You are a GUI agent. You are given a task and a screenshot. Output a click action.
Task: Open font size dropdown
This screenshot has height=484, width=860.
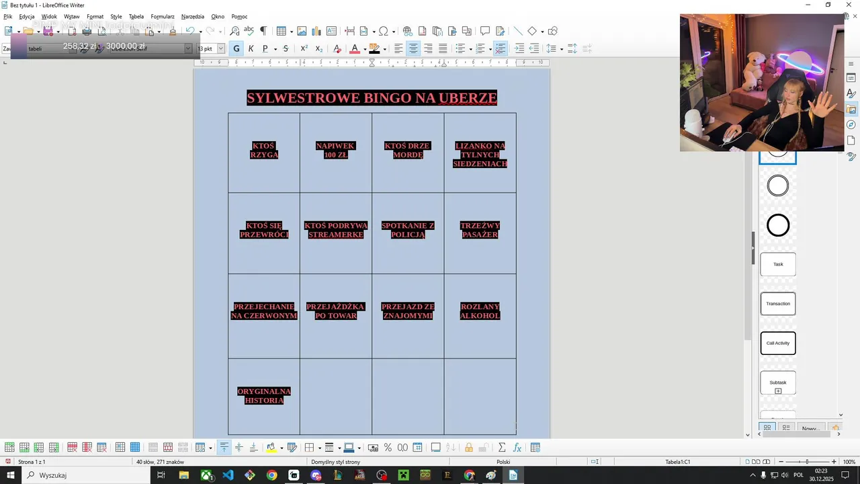(221, 48)
